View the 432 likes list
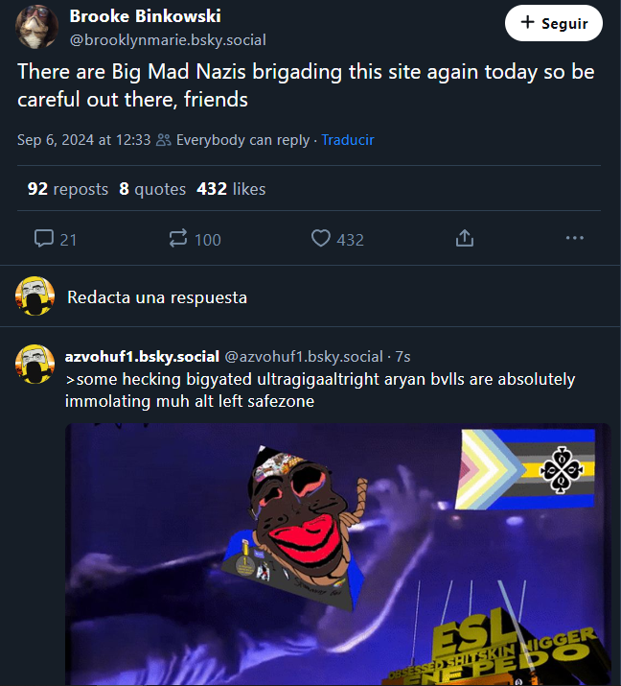The height and width of the screenshot is (686, 621). coord(231,189)
